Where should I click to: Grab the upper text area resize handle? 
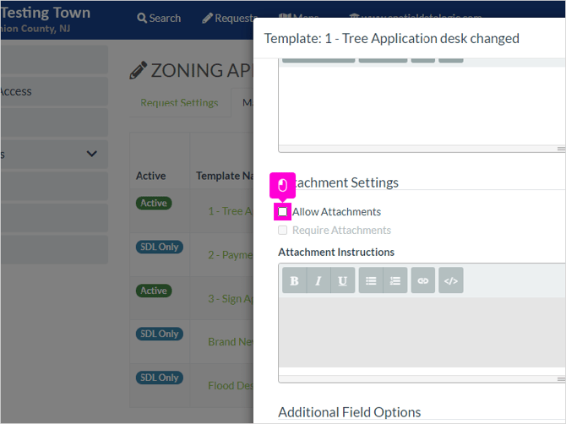point(561,149)
